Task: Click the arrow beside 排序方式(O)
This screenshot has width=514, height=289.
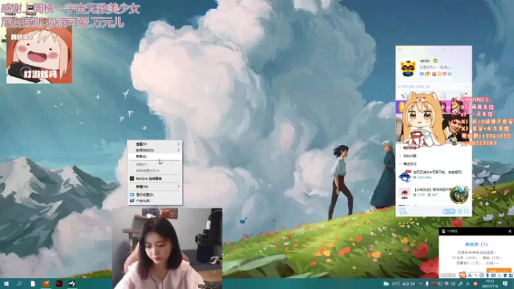Action: [179, 150]
